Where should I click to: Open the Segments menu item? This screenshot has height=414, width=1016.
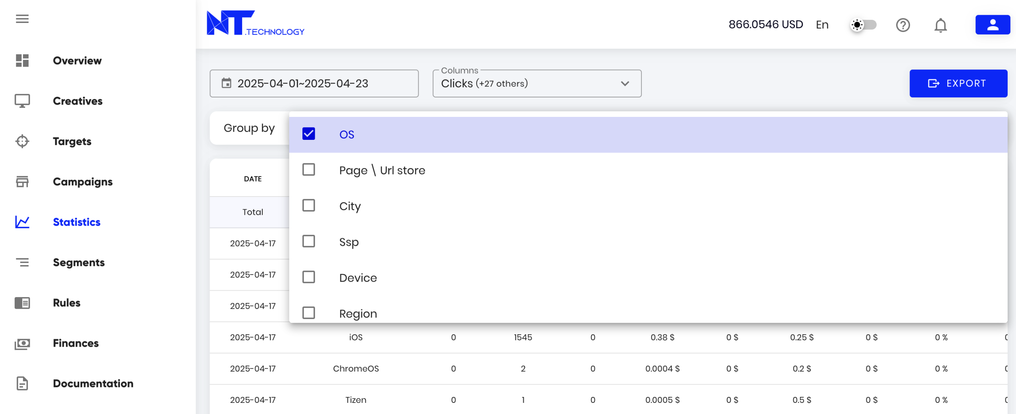pyautogui.click(x=79, y=262)
